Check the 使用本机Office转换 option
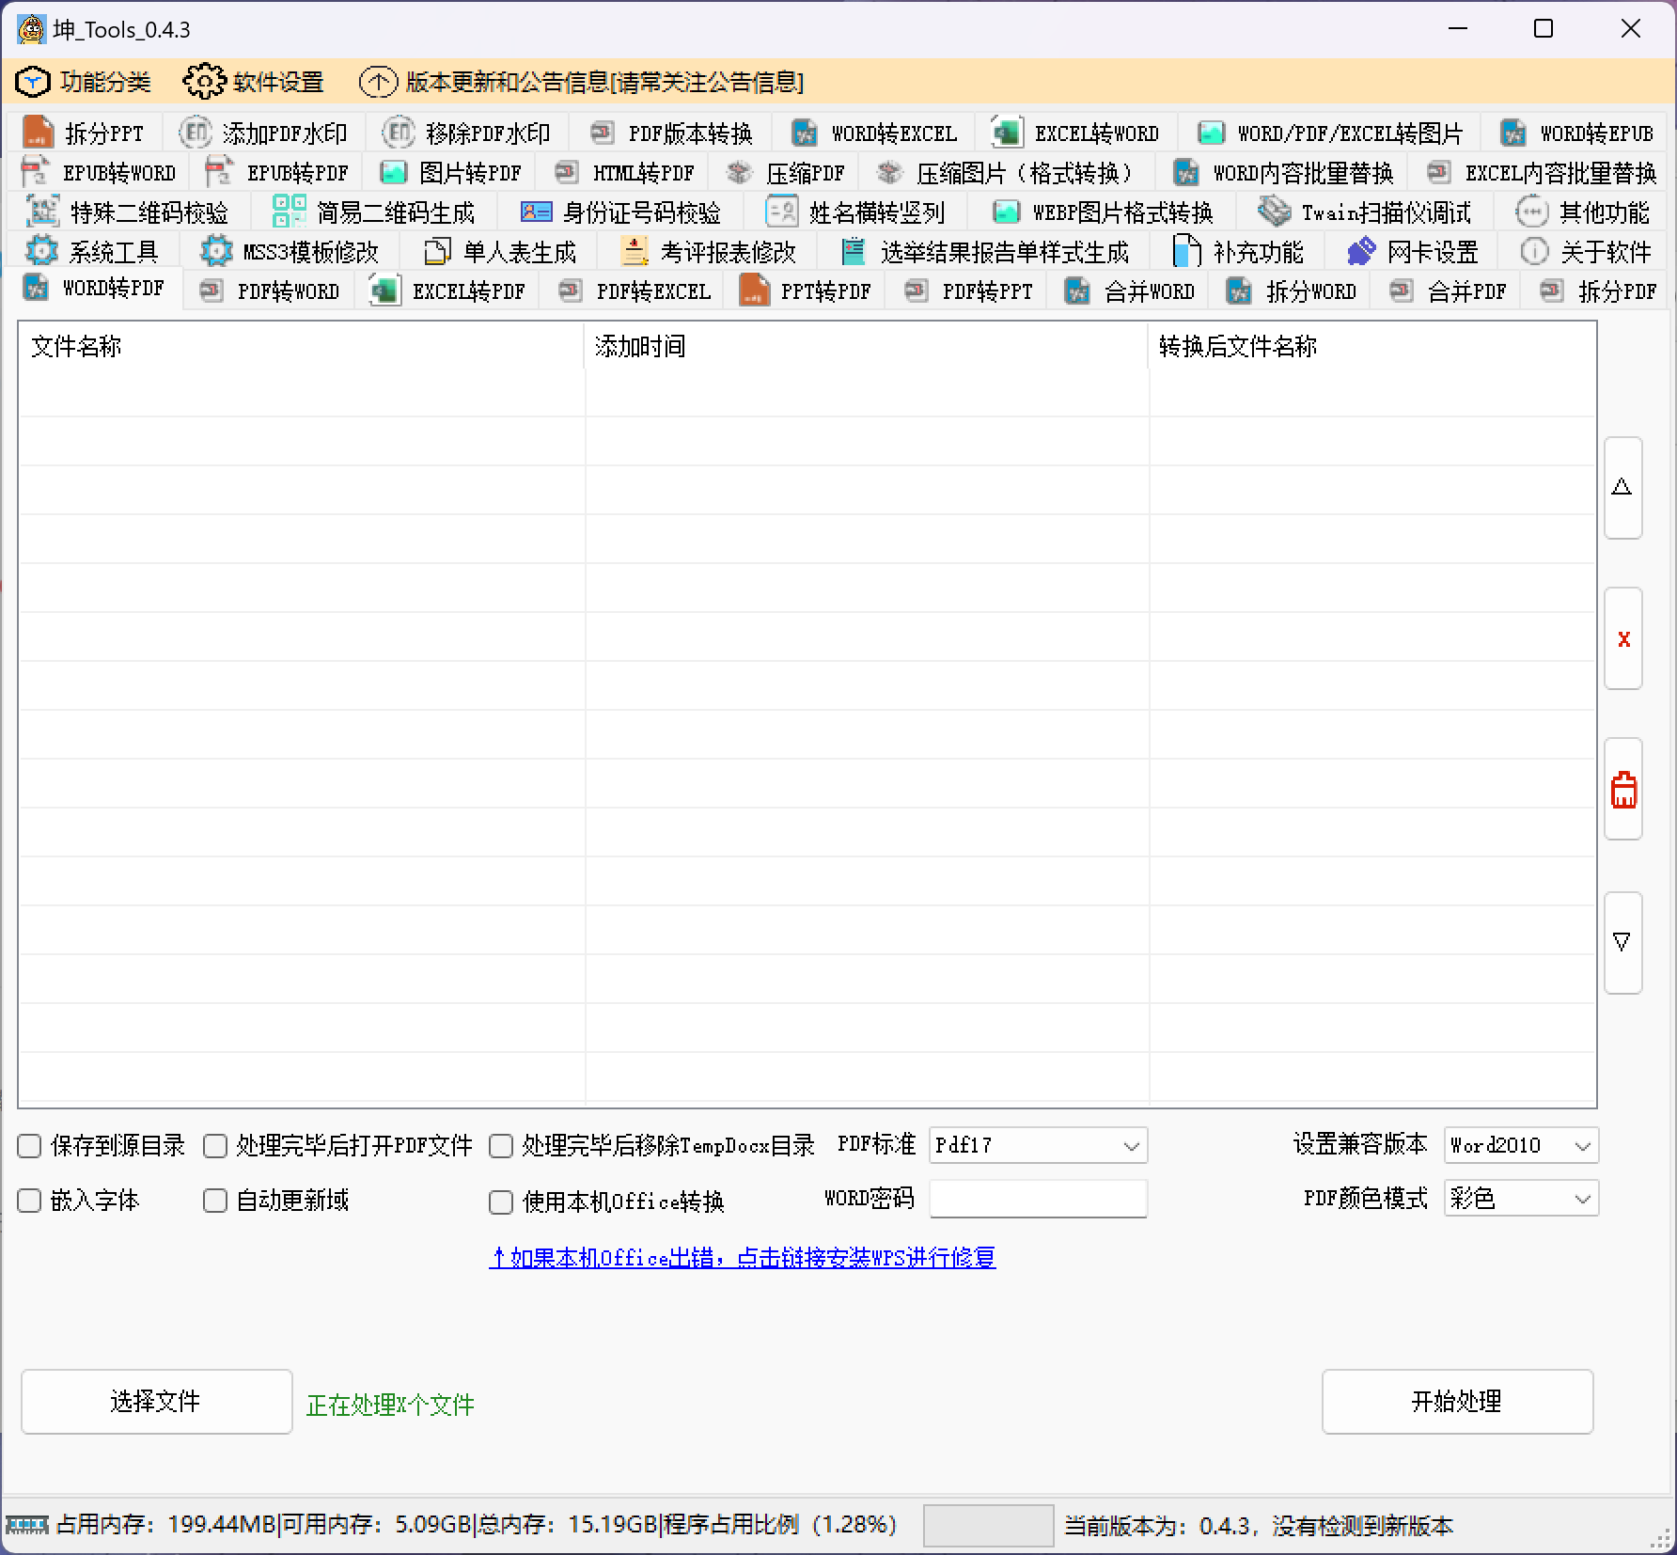This screenshot has width=1677, height=1555. tap(501, 1202)
